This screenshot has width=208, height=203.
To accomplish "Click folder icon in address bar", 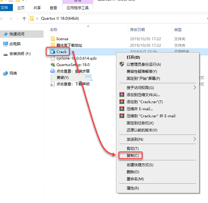I will coord(32,18).
